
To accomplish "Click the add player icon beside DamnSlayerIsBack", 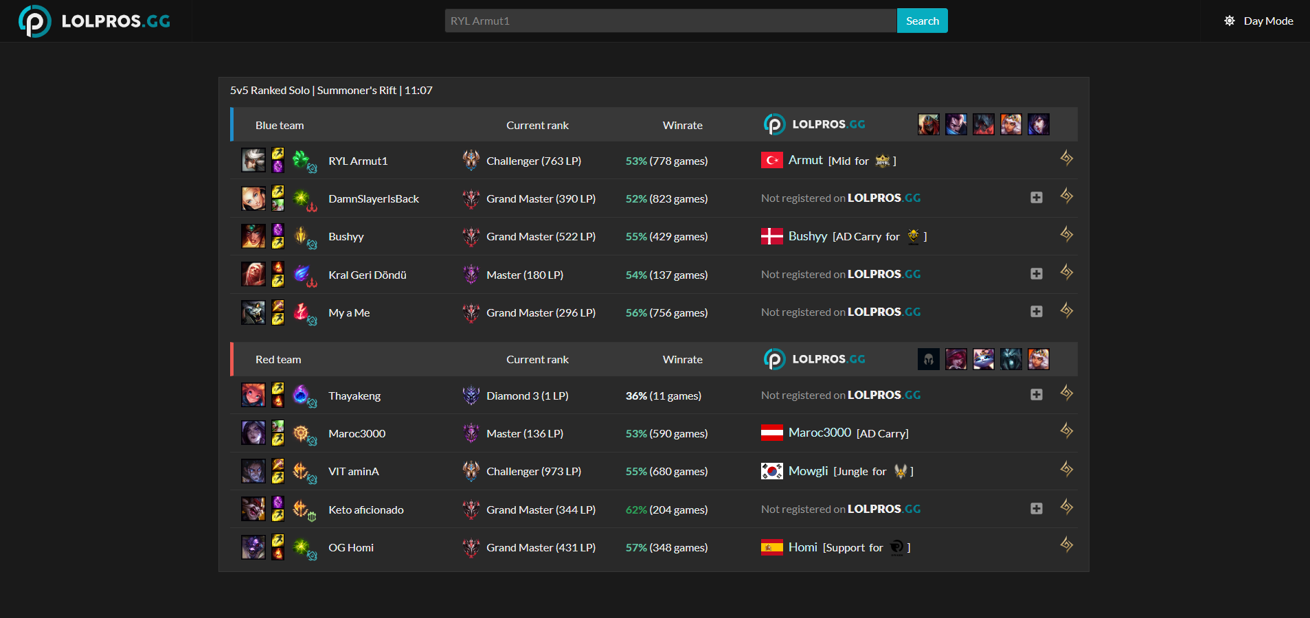I will [1037, 197].
